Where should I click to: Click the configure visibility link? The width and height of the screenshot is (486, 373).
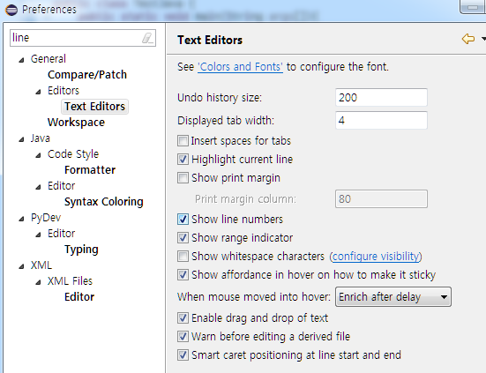(x=376, y=257)
